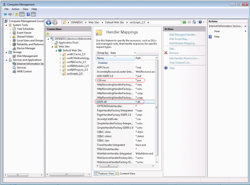The image size is (250, 185).
Task: Click the Connections pane create connection icon
Action: tap(47, 34)
